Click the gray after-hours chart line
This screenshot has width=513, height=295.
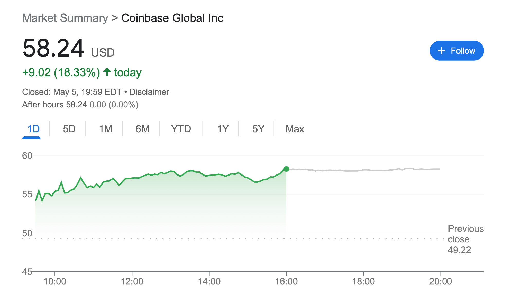coord(360,170)
